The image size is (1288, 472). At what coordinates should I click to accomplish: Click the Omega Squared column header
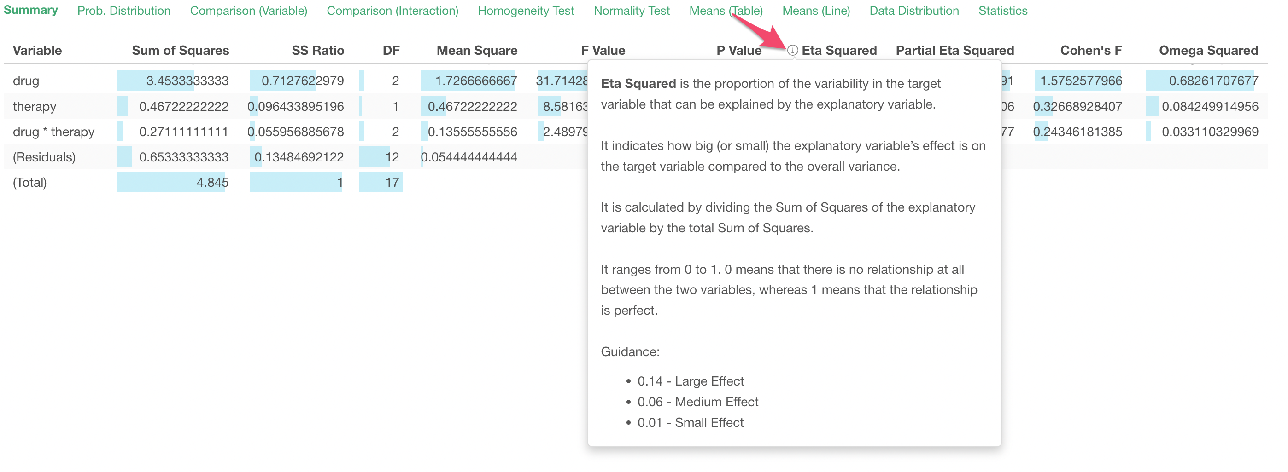click(x=1208, y=51)
